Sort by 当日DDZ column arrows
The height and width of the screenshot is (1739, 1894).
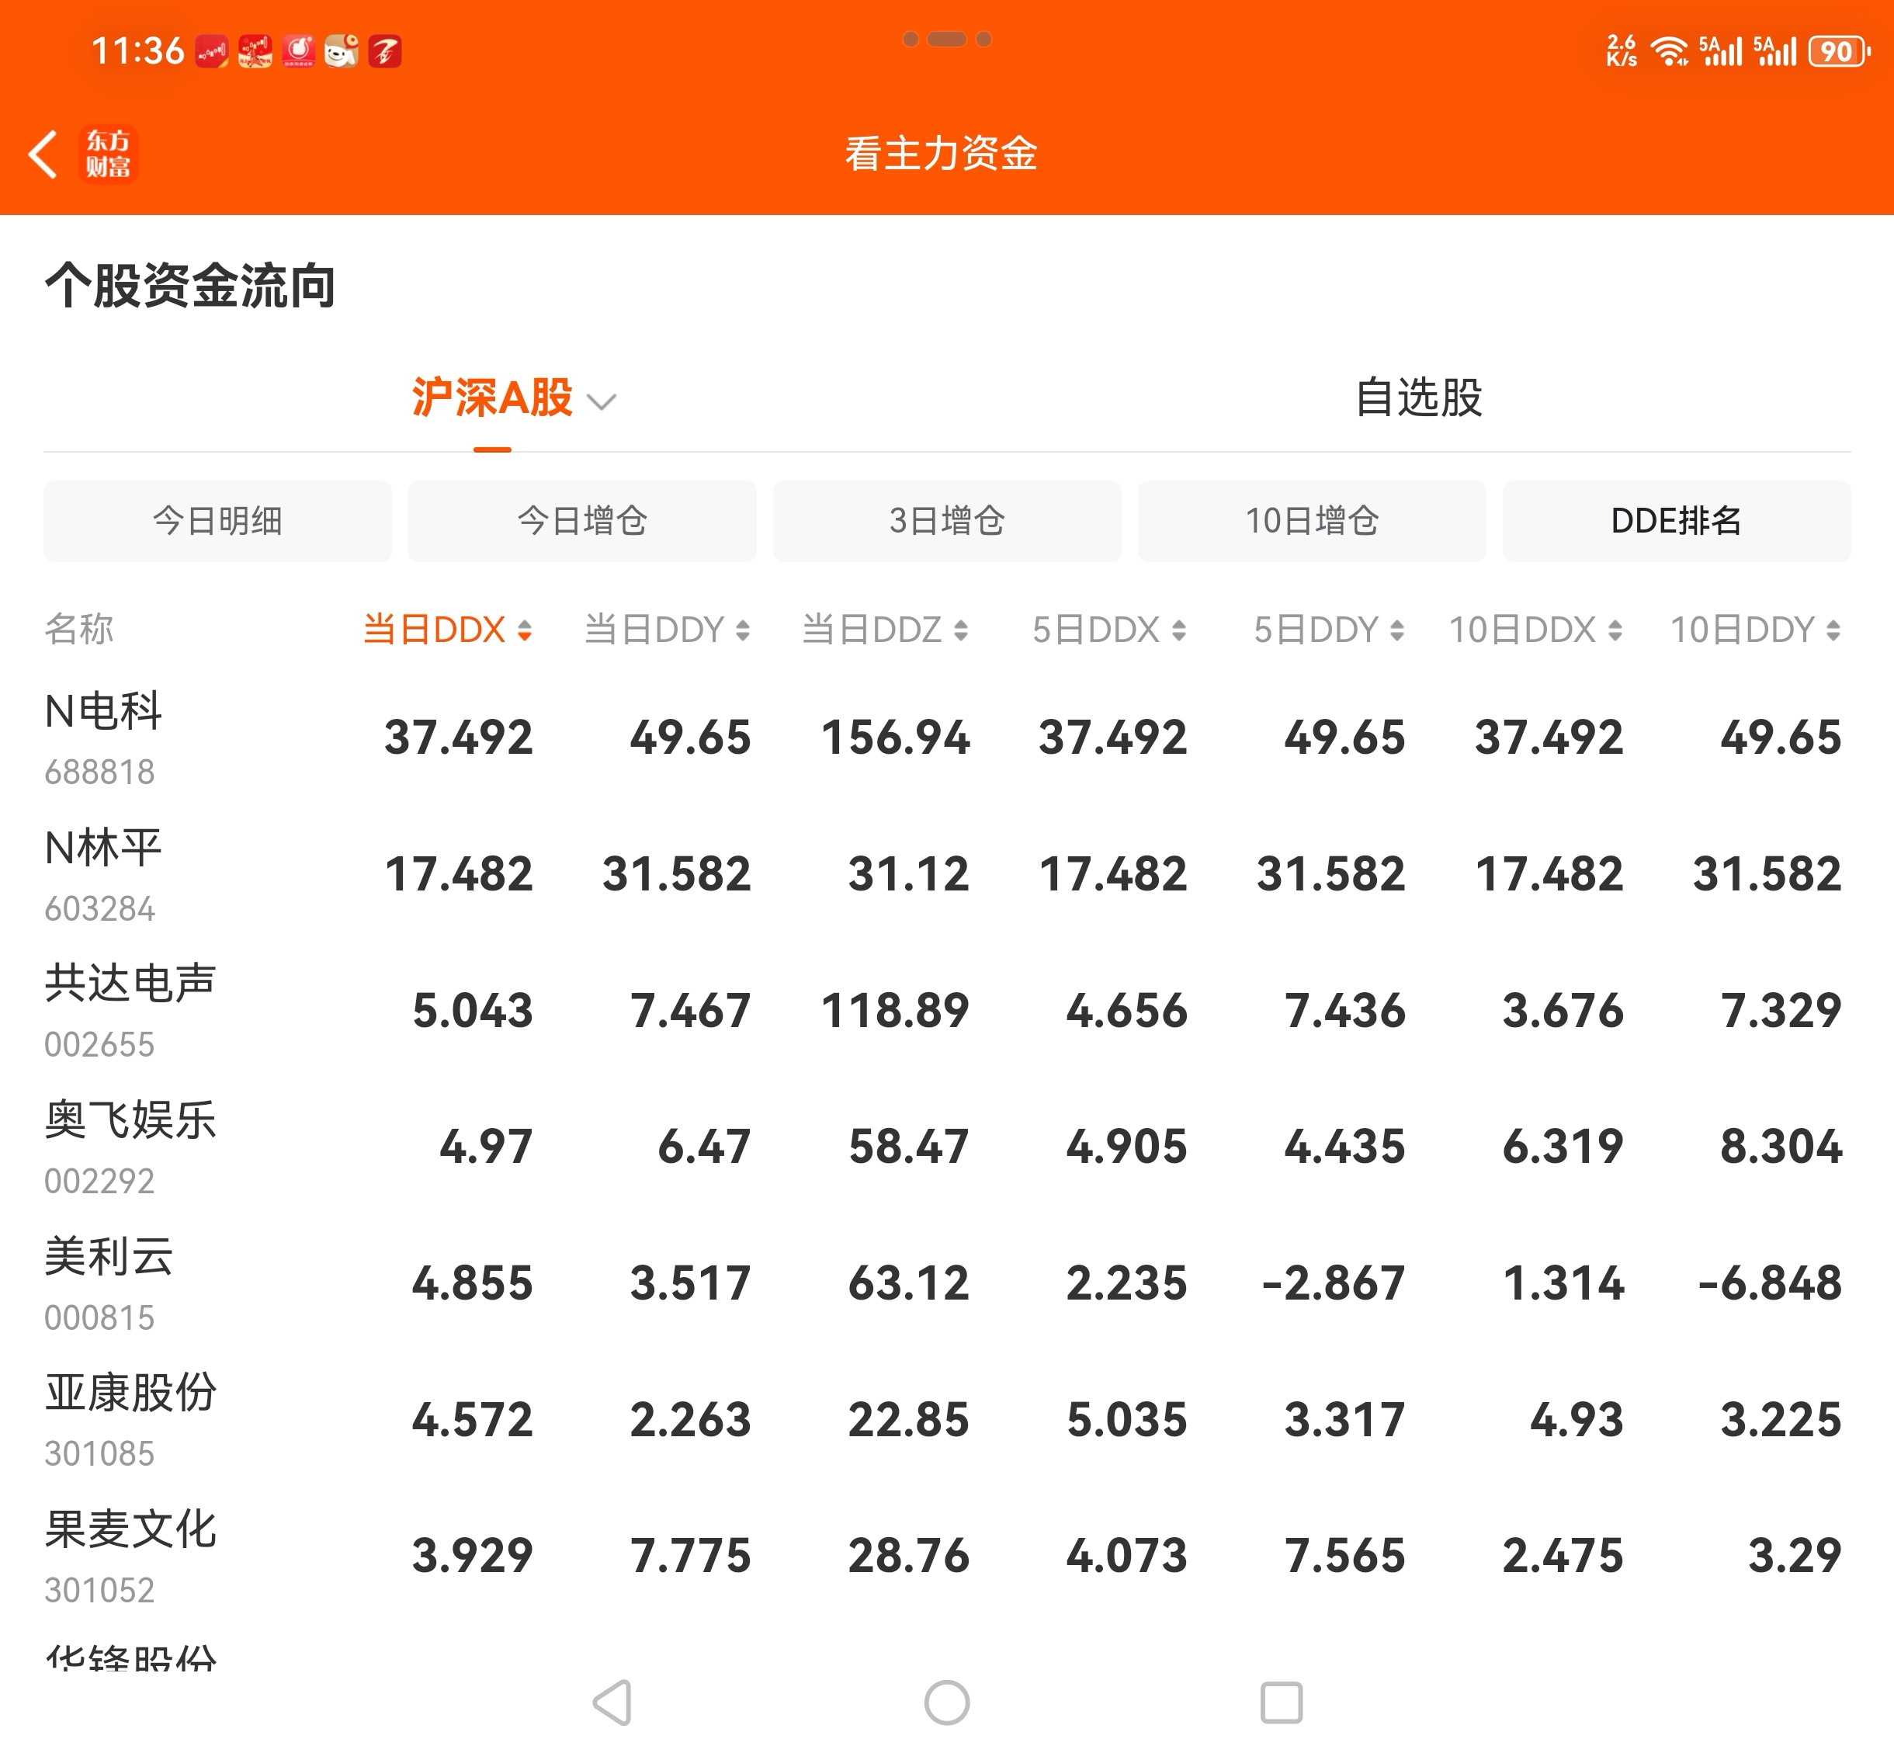pyautogui.click(x=961, y=630)
